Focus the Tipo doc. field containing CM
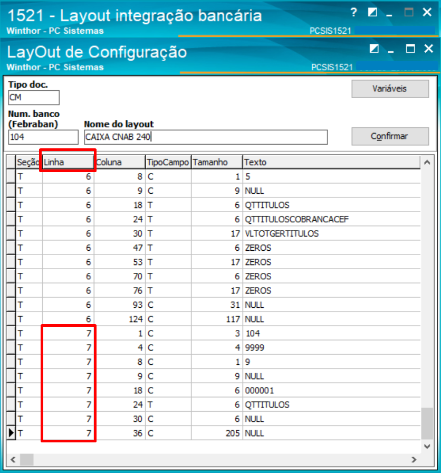The height and width of the screenshot is (473, 441). (x=34, y=98)
